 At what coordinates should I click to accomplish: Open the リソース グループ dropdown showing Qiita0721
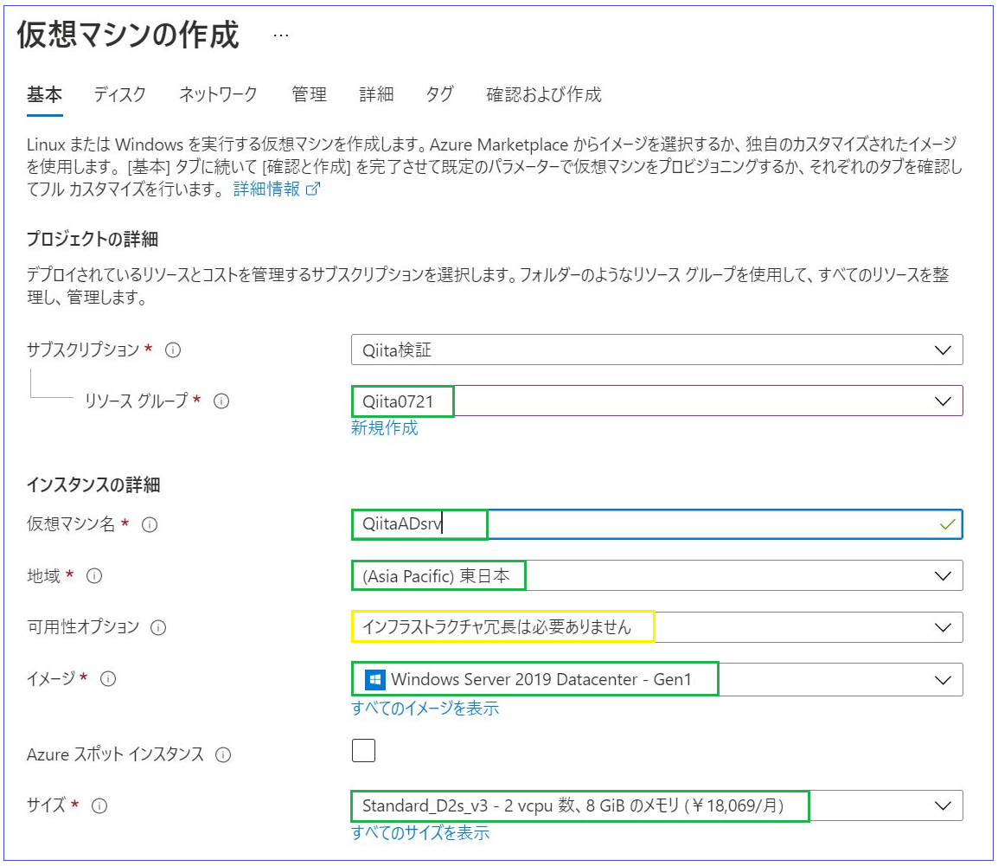tap(657, 401)
